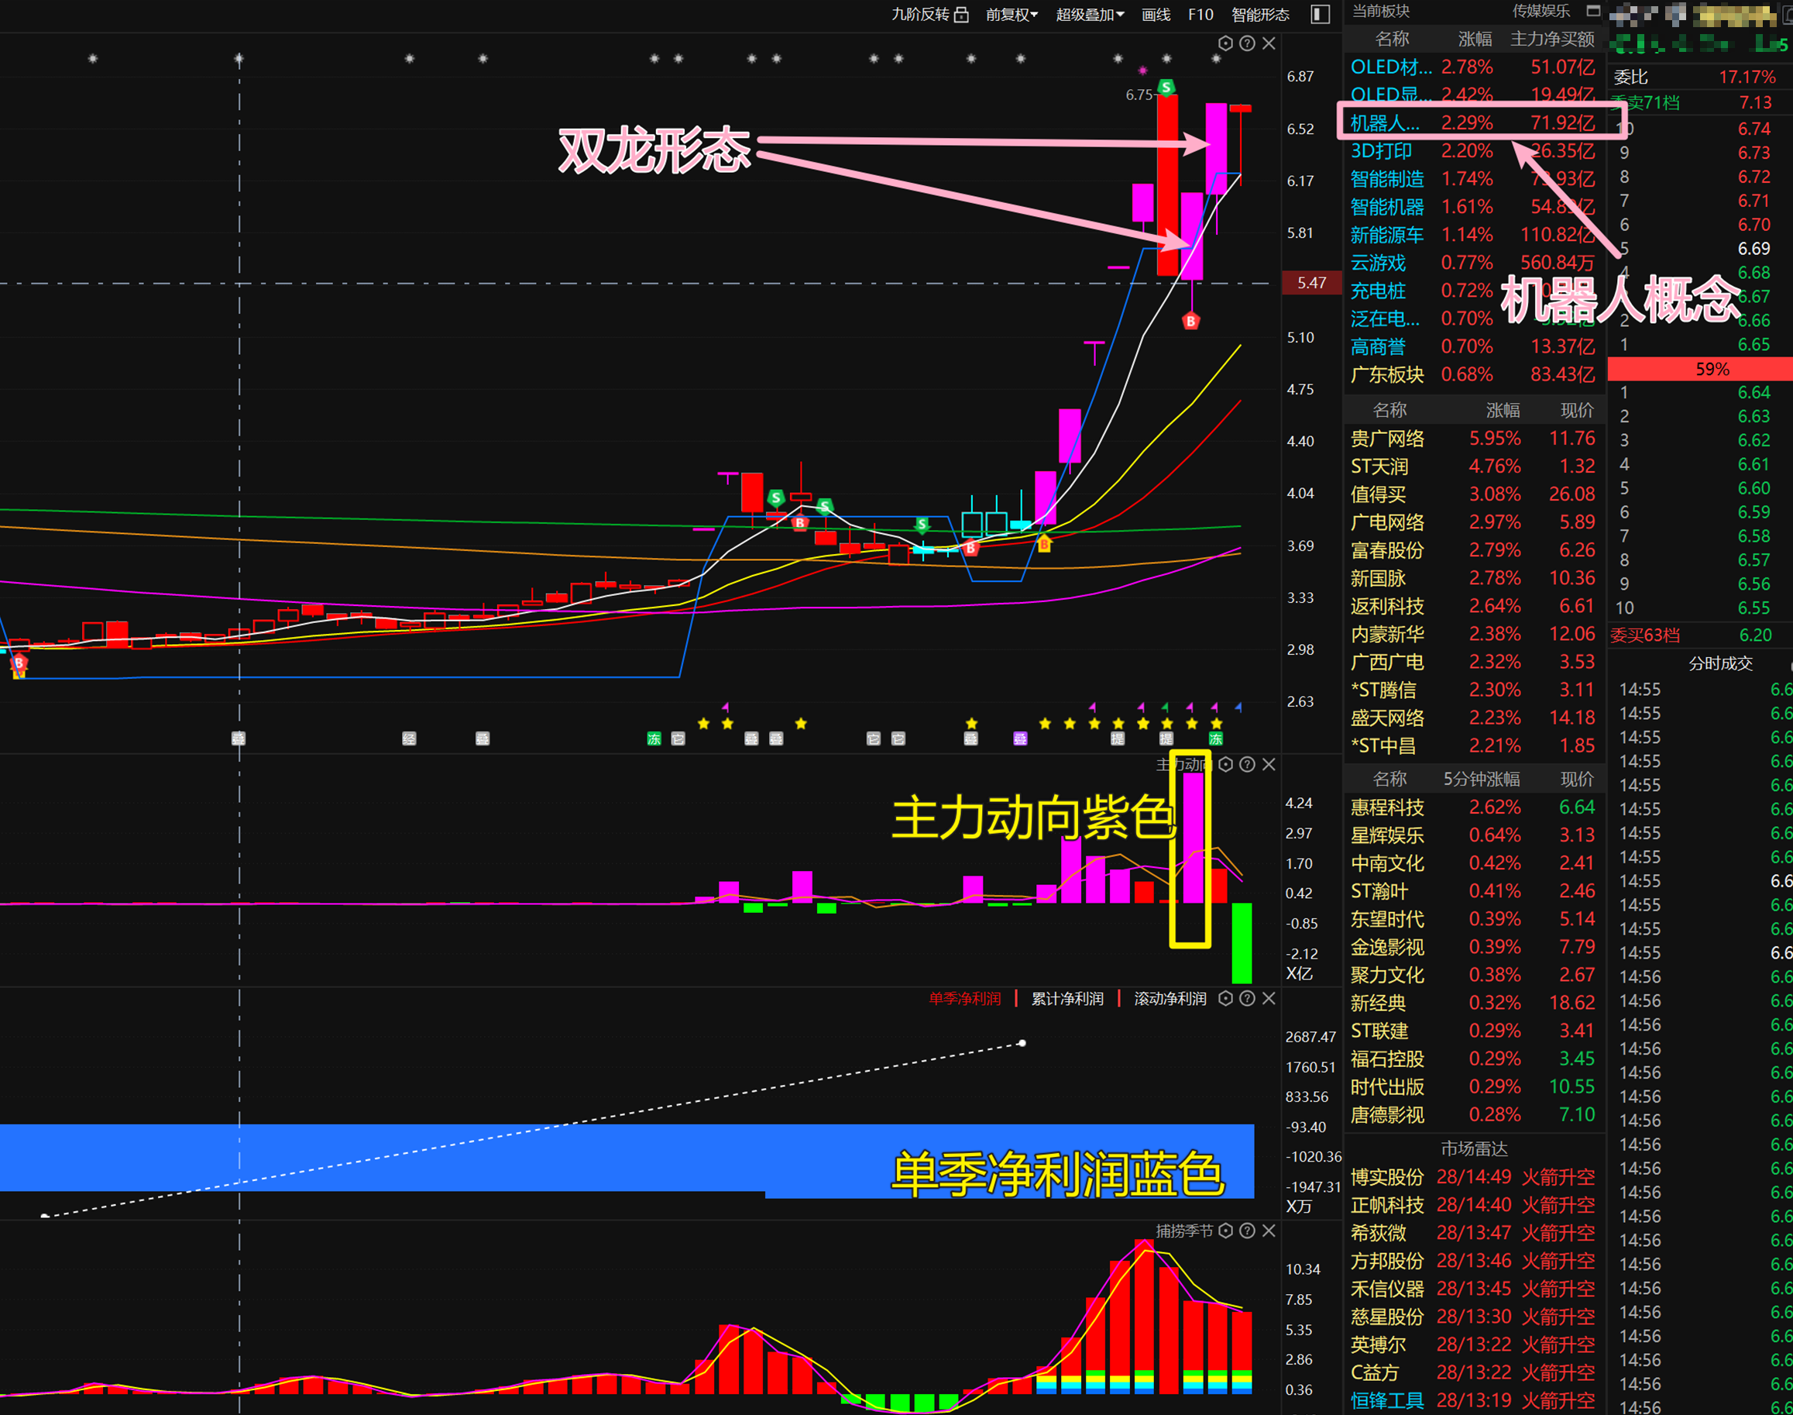Select the 单季净利润 display mode
The width and height of the screenshot is (1793, 1415).
pyautogui.click(x=964, y=998)
